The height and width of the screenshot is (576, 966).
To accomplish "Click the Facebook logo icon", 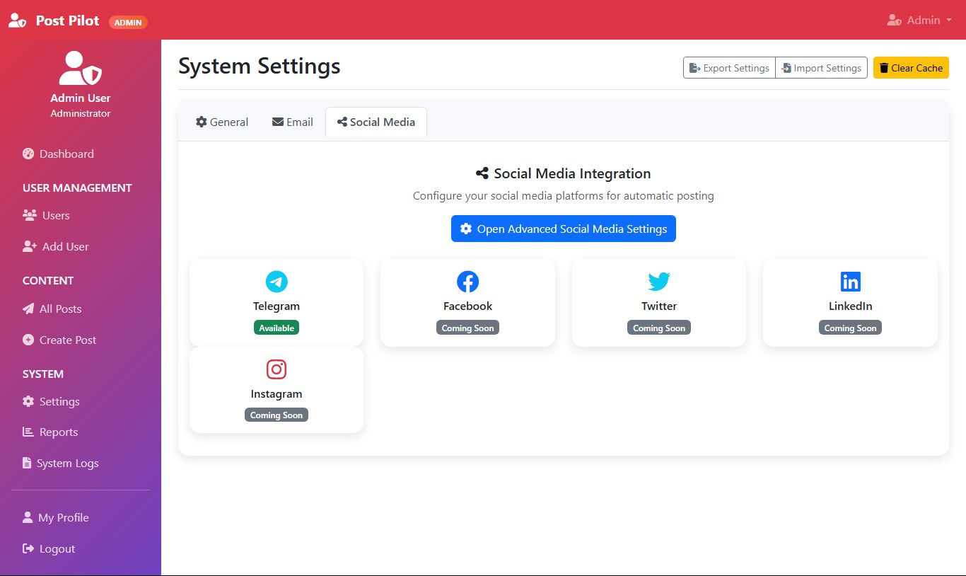I will tap(467, 282).
